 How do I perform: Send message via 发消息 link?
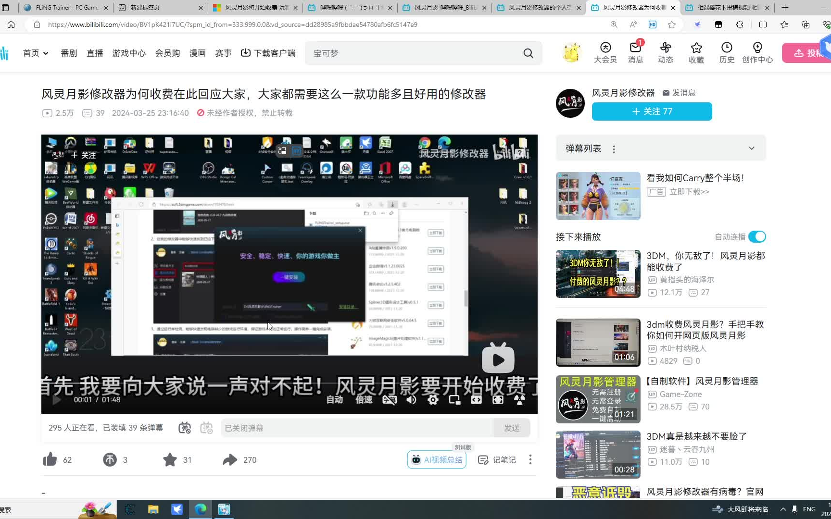click(x=679, y=93)
